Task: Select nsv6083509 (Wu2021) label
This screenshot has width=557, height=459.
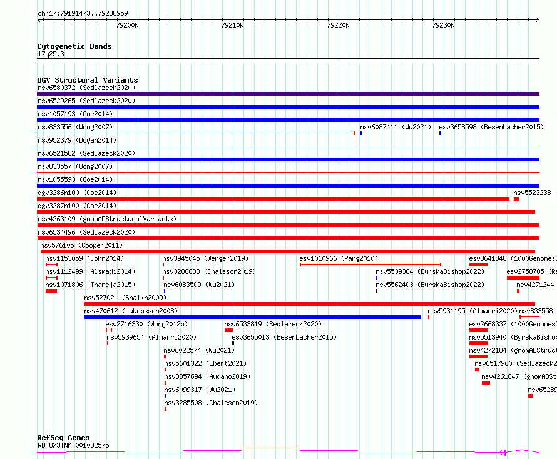Action: click(199, 285)
